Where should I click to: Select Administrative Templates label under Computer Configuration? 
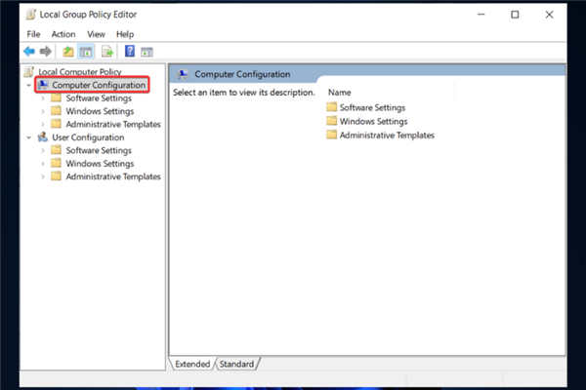pyautogui.click(x=113, y=124)
